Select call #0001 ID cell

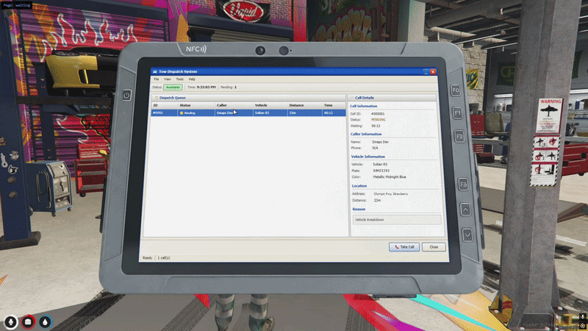coord(164,113)
